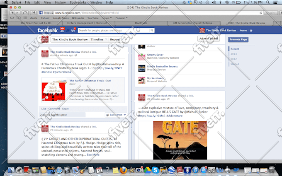Switch to the Orders management tab

pyautogui.click(x=89, y=23)
